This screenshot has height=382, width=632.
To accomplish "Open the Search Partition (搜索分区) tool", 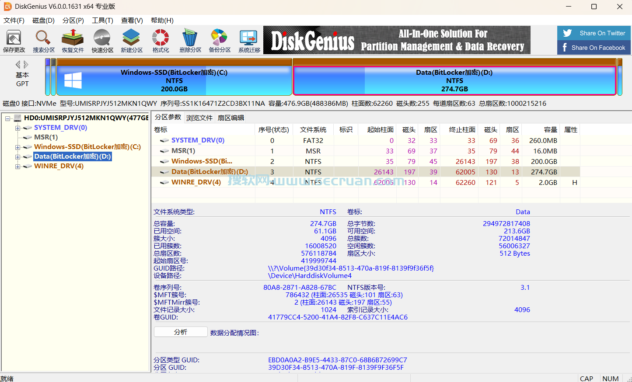I will pyautogui.click(x=44, y=41).
